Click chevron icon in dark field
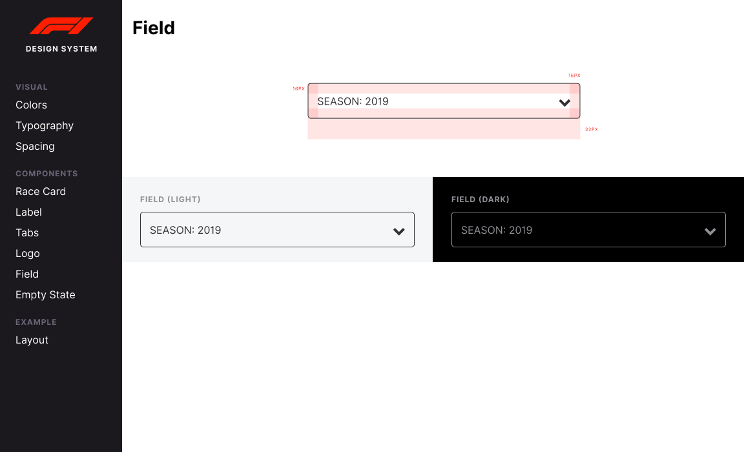The width and height of the screenshot is (744, 452). pyautogui.click(x=710, y=231)
